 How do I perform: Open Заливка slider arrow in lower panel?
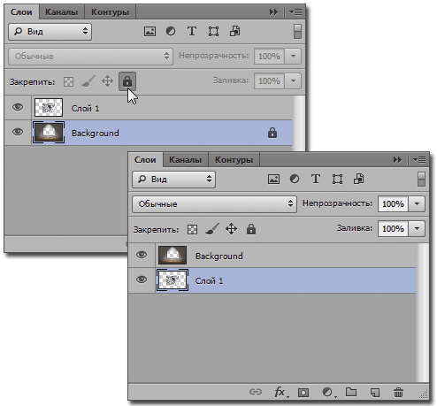(x=417, y=228)
